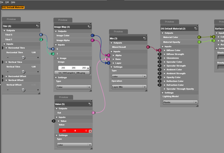Click the Layer input connector on Mix
Viewport: 224px width, 153px height.
tap(108, 63)
